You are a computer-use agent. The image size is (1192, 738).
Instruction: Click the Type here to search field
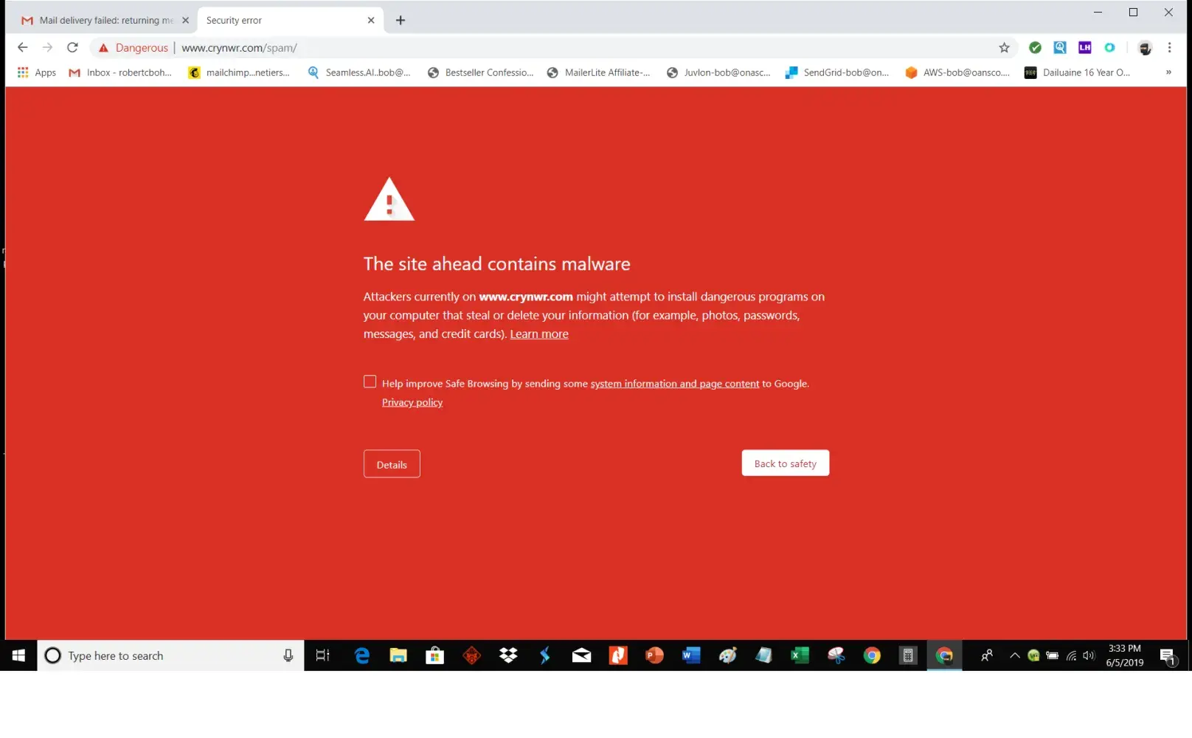(x=170, y=655)
